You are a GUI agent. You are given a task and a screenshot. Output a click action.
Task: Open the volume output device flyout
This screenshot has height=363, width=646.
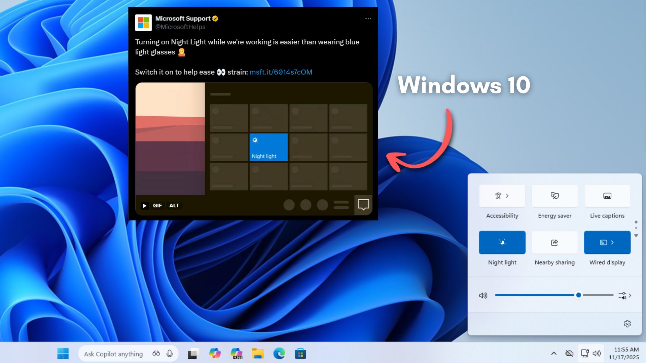(623, 295)
